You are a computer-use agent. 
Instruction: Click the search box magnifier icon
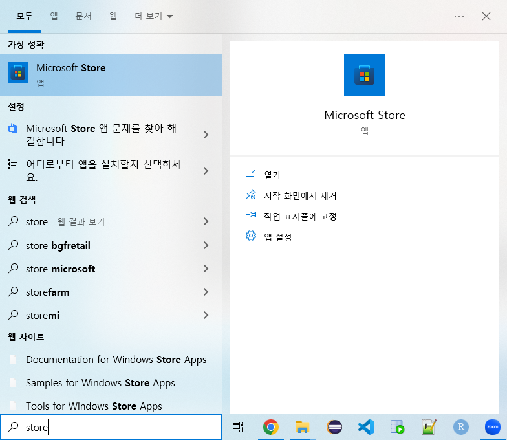point(13,427)
